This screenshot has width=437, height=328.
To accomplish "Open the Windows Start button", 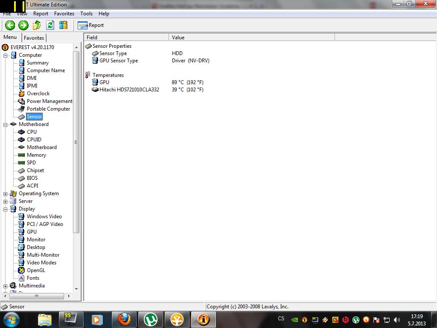I will coord(12,319).
